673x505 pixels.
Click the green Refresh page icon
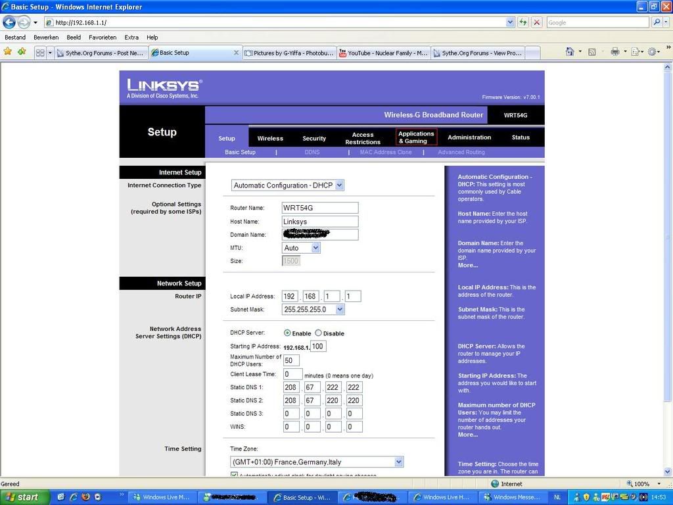(x=522, y=22)
